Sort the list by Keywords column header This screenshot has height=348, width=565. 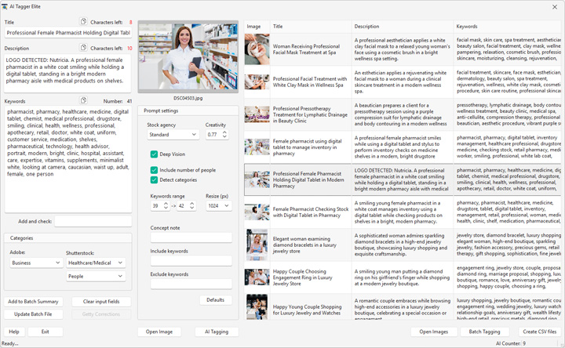pos(508,27)
